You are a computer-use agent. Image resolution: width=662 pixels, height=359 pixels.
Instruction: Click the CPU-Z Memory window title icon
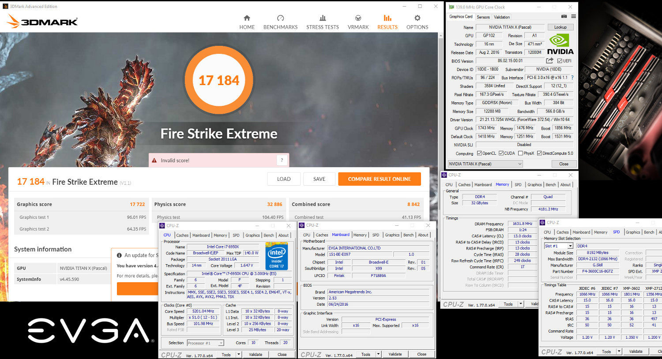click(444, 175)
